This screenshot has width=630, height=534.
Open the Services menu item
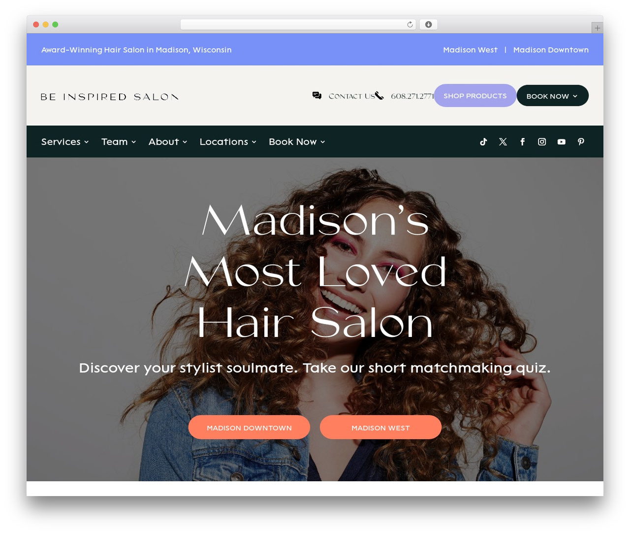65,142
